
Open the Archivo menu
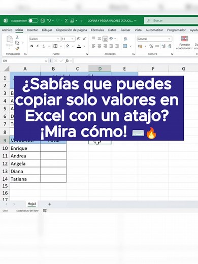tap(7, 30)
